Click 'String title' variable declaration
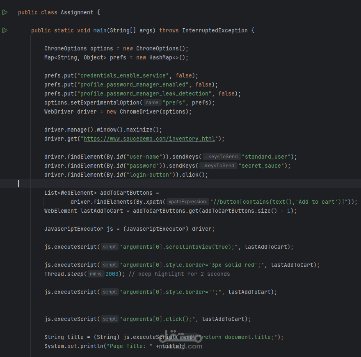This screenshot has height=357, width=361. pos(64,337)
